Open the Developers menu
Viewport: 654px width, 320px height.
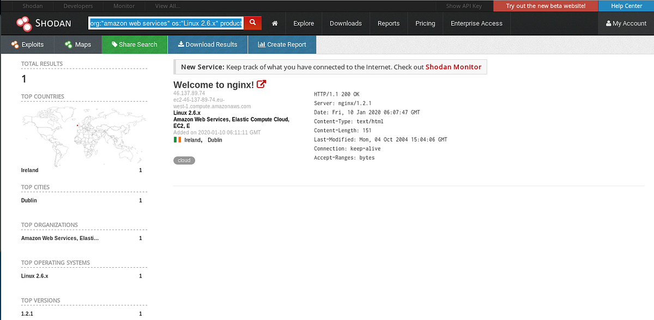[77, 5]
